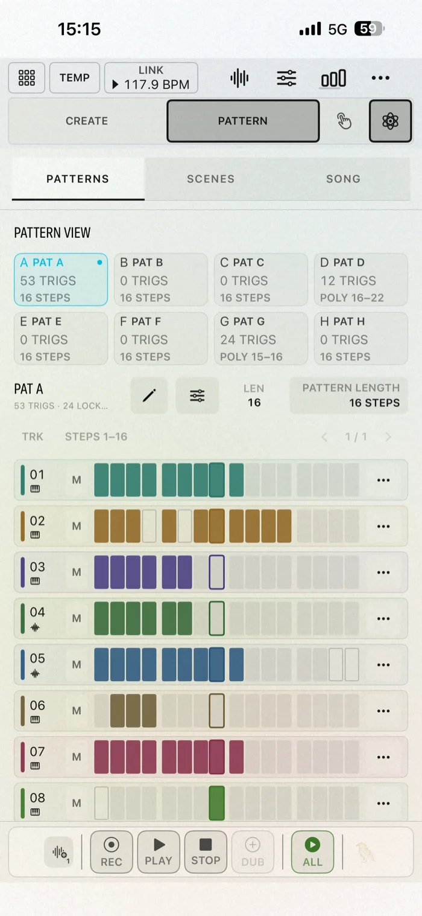
Task: Select pattern card PAT H
Action: [361, 339]
